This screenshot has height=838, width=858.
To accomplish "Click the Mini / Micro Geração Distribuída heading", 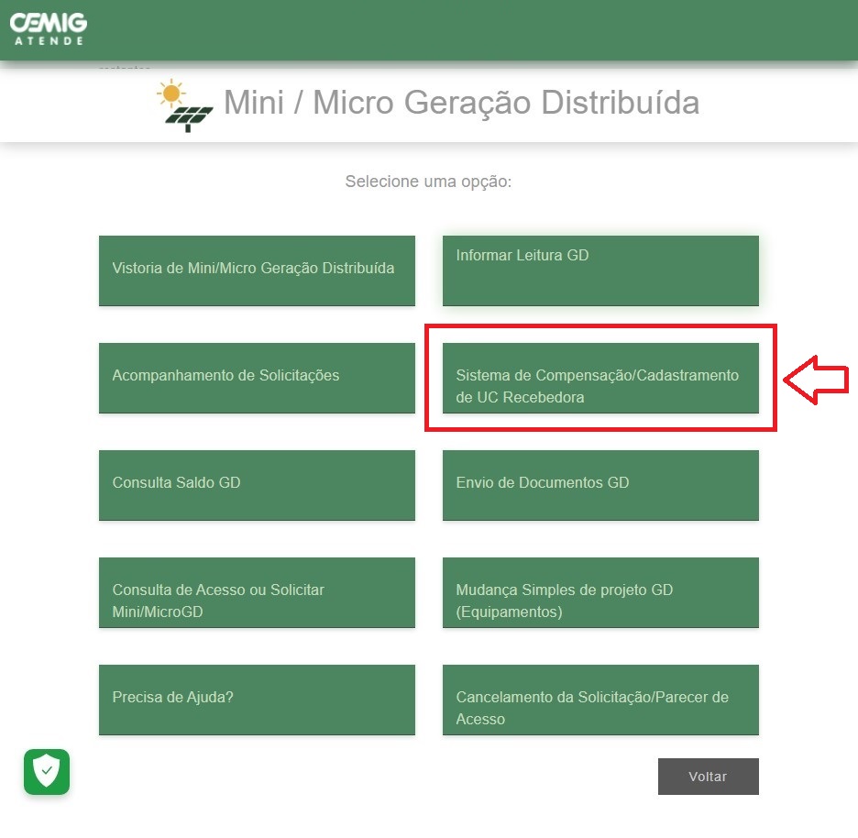I will (461, 103).
